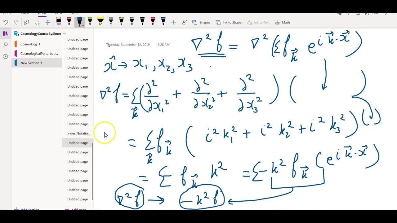Click the notifications bell icon
Image resolution: width=397 pixels, height=223 pixels.
point(358,13)
